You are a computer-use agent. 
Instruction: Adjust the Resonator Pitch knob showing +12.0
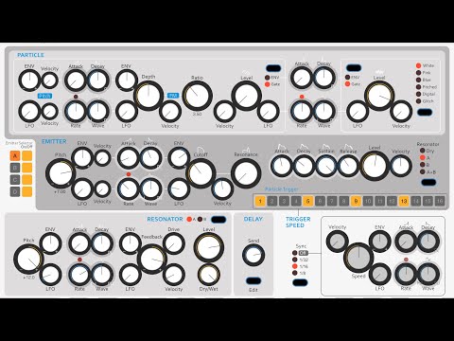pyautogui.click(x=28, y=260)
